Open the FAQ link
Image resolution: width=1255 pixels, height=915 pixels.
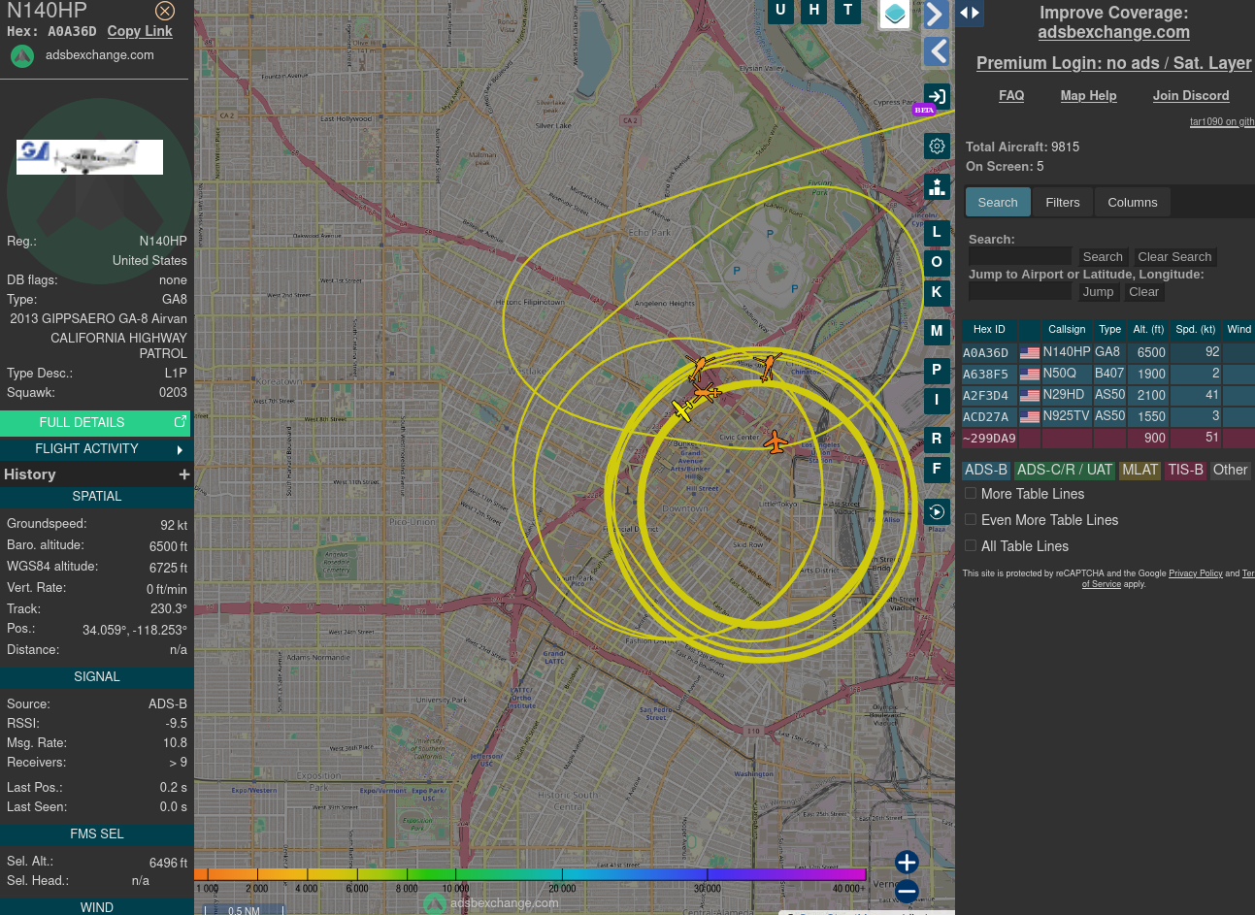(x=1011, y=96)
